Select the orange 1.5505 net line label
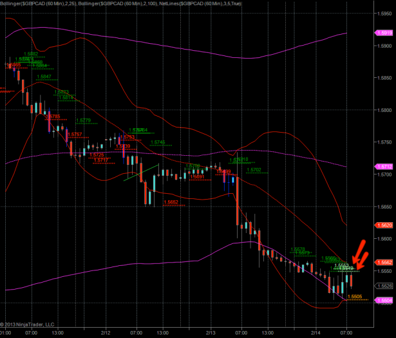The image size is (396, 338). tap(355, 297)
